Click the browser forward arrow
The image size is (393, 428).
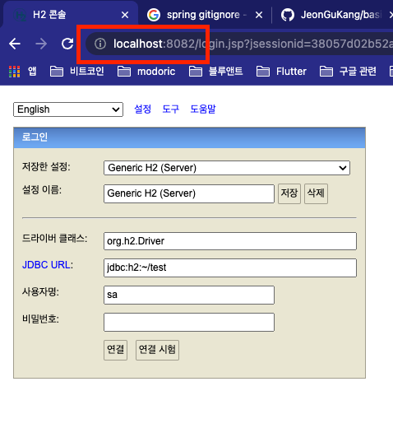coord(41,44)
